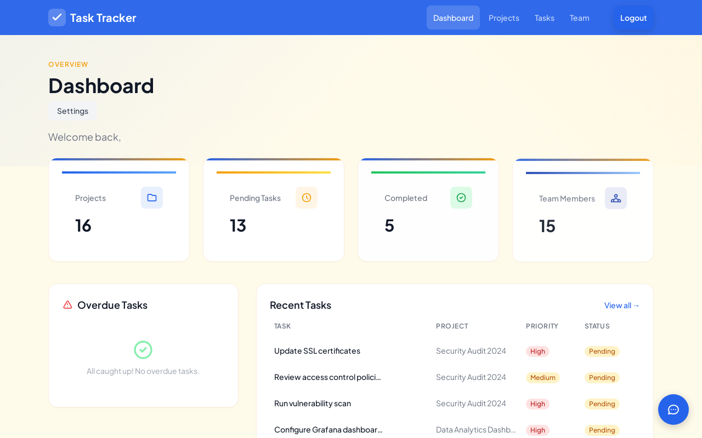This screenshot has width=702, height=438.
Task: Click the Logout button
Action: (x=633, y=18)
